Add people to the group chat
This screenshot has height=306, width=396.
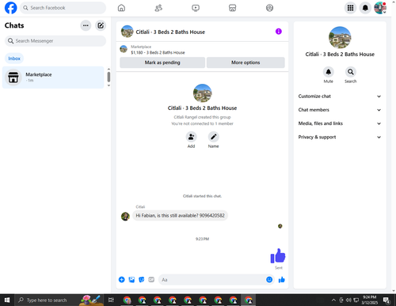[191, 137]
